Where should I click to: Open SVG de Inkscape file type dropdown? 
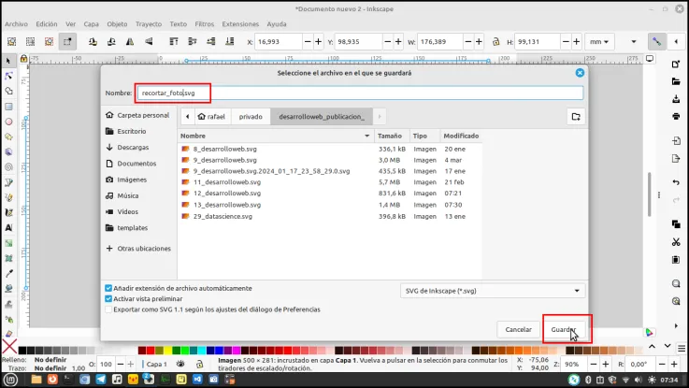(x=493, y=291)
